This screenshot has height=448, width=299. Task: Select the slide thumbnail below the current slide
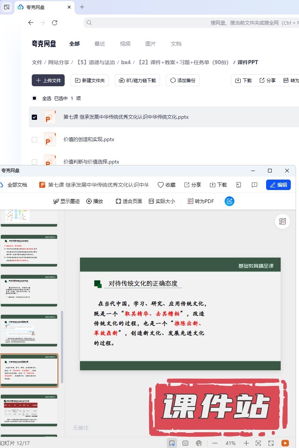(29, 410)
